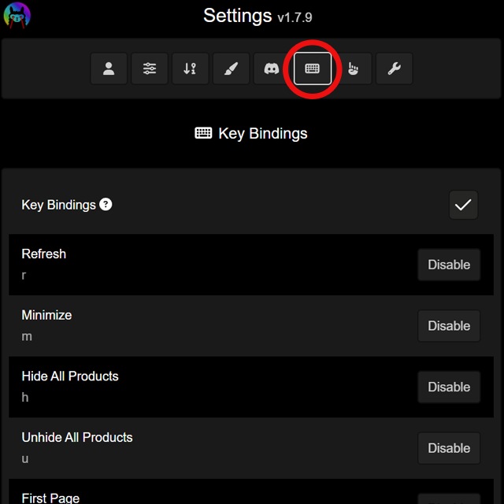Open the Discord settings tab
The width and height of the screenshot is (504, 504).
[x=272, y=69]
